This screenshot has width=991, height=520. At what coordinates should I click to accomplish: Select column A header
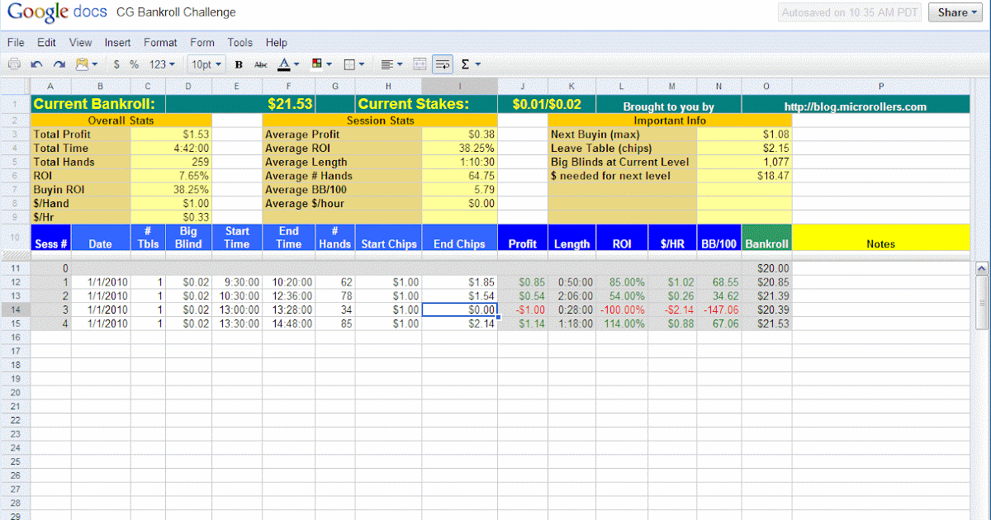click(50, 86)
